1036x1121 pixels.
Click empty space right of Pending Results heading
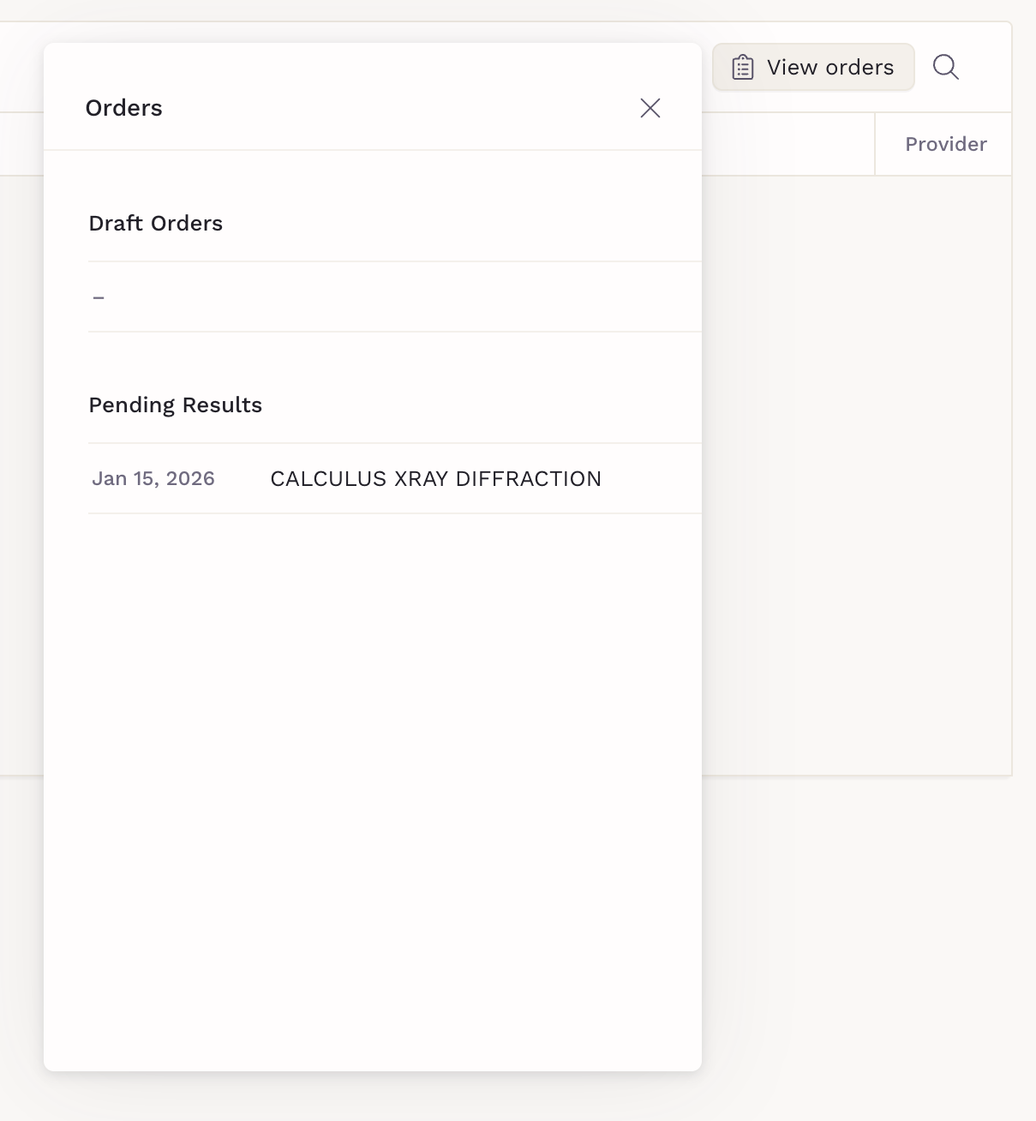480,405
